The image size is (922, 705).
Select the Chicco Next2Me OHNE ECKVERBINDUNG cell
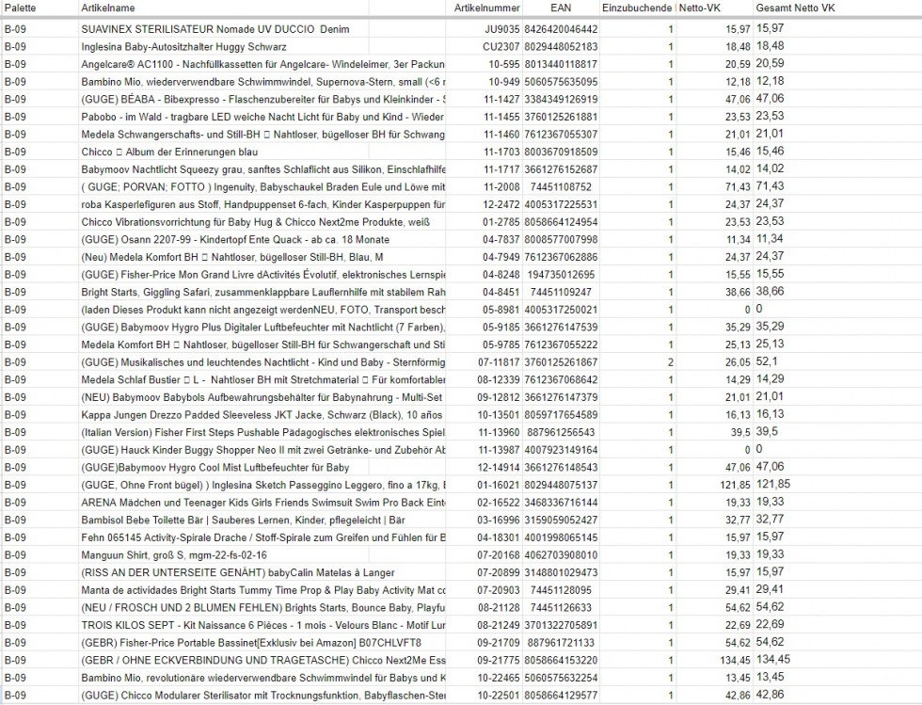click(x=262, y=660)
